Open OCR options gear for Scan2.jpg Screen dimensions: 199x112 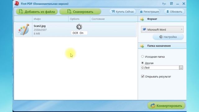click(79, 27)
